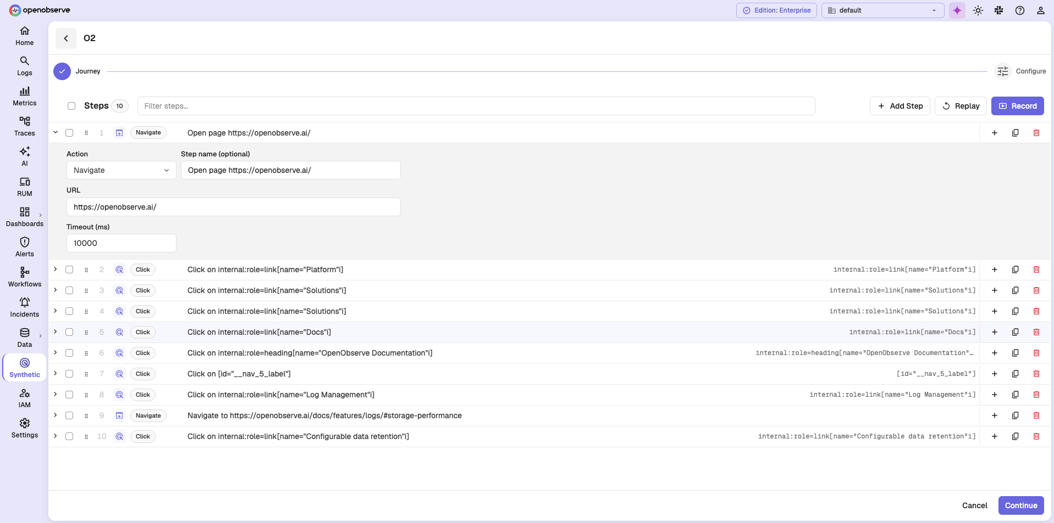Check the box for step 3
The image size is (1054, 523).
[x=69, y=290]
